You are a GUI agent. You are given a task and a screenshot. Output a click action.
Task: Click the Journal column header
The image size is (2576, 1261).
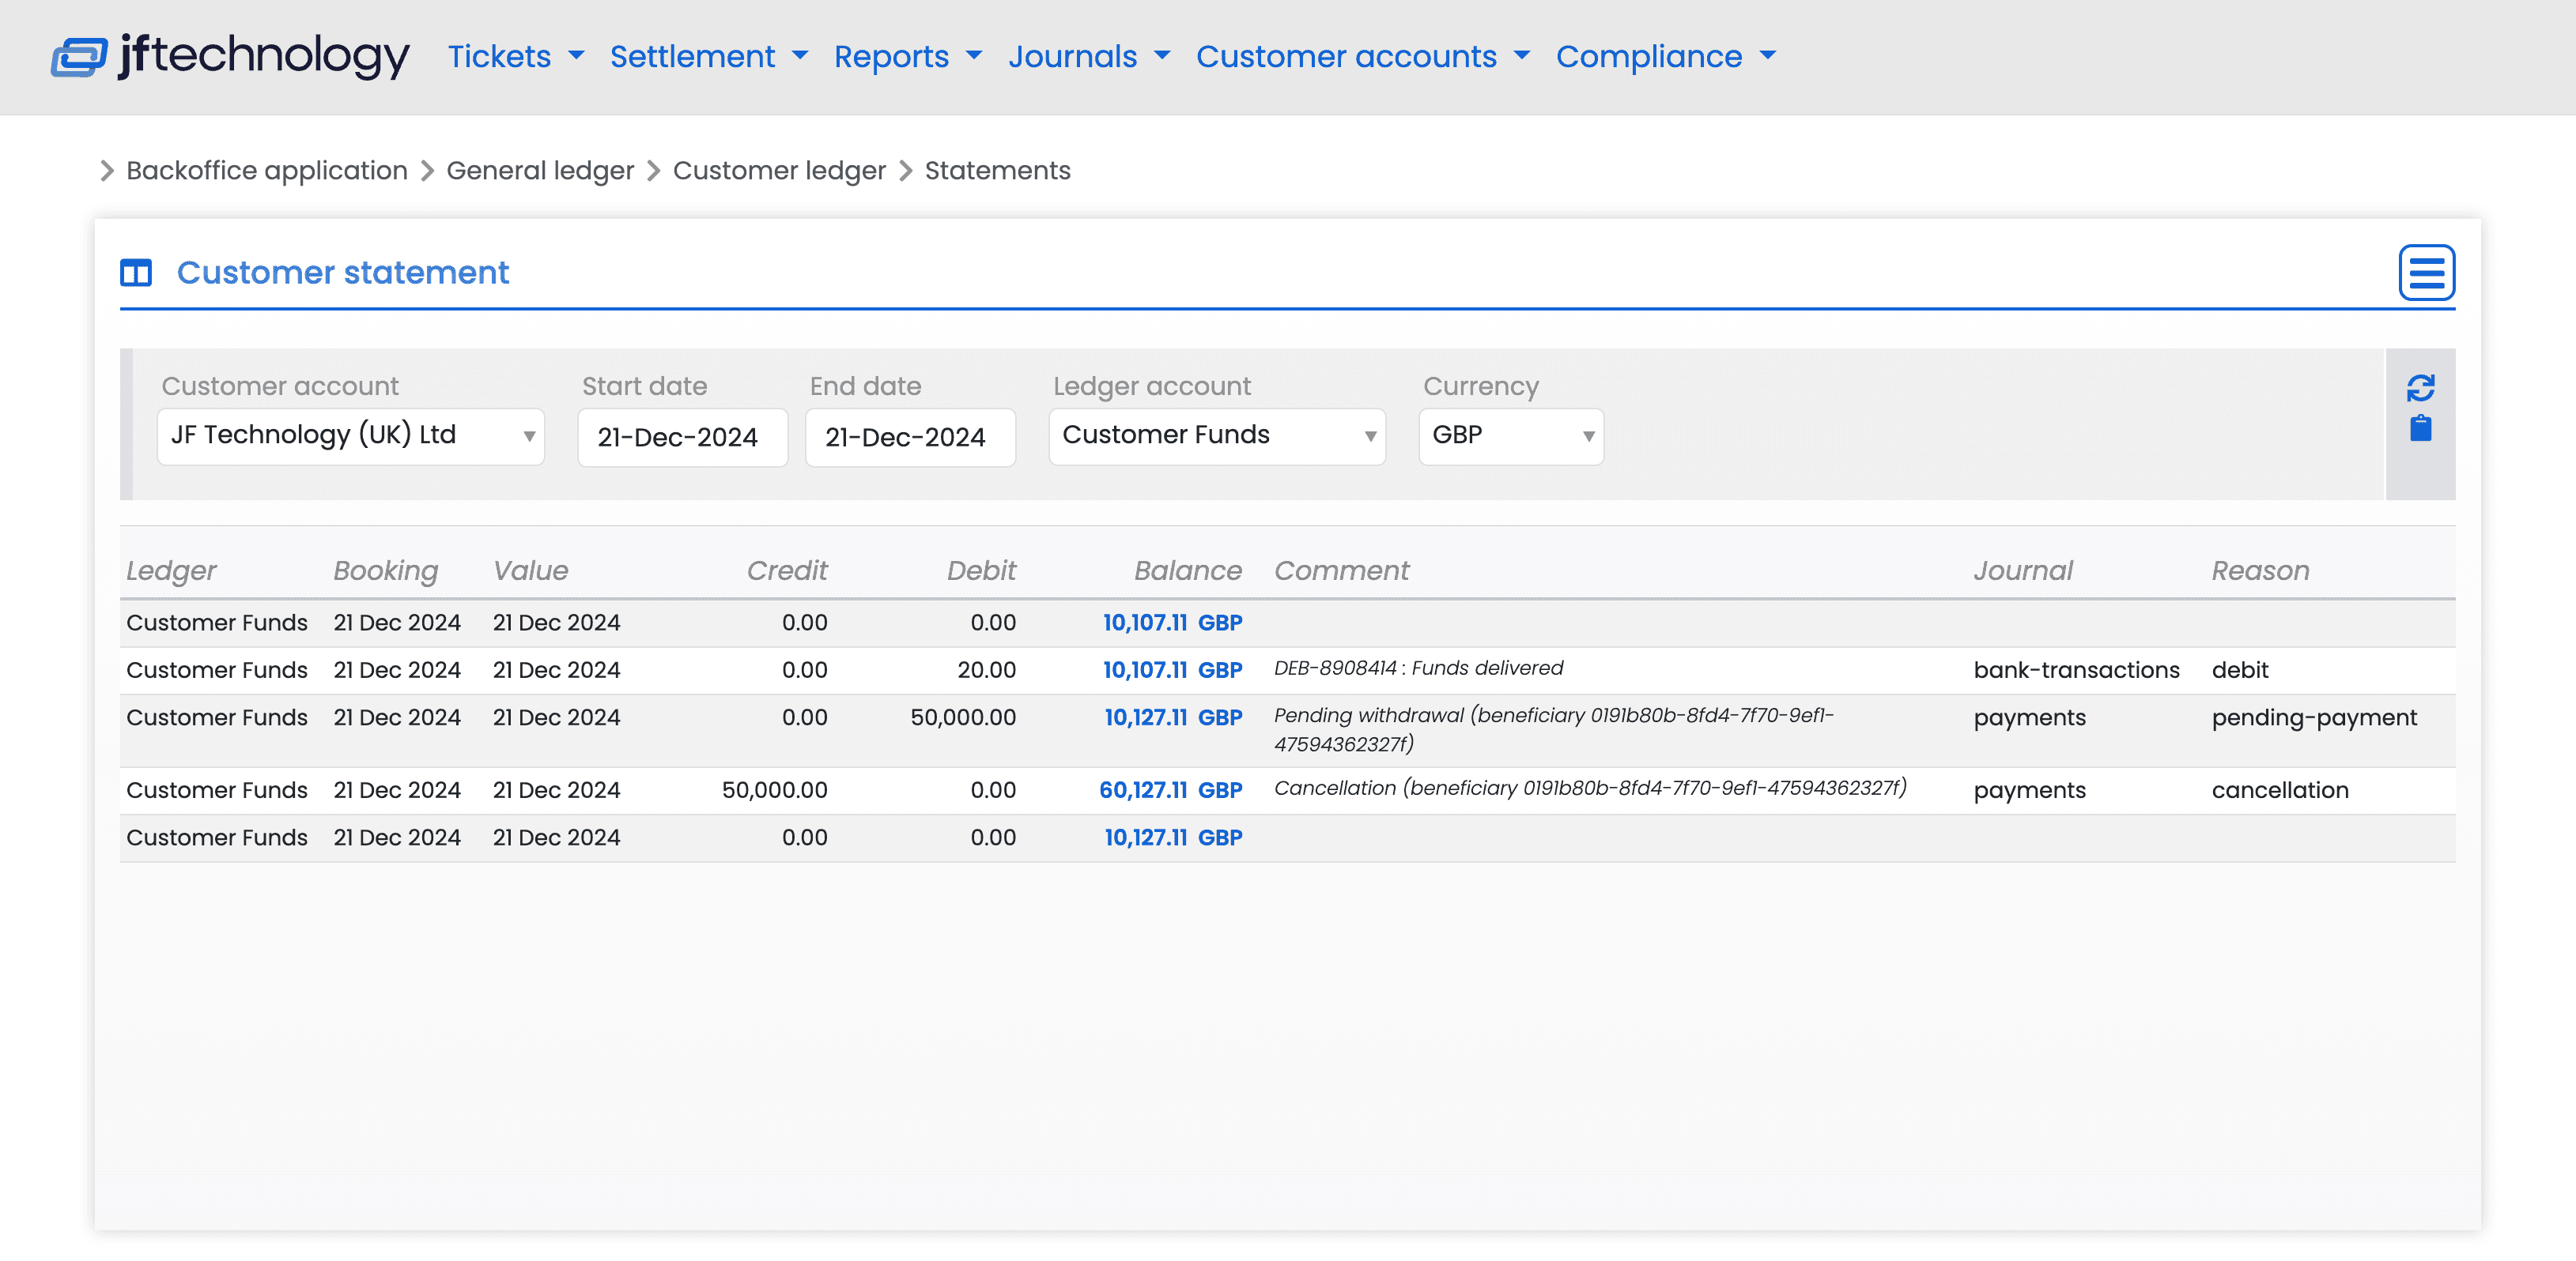coord(2023,570)
